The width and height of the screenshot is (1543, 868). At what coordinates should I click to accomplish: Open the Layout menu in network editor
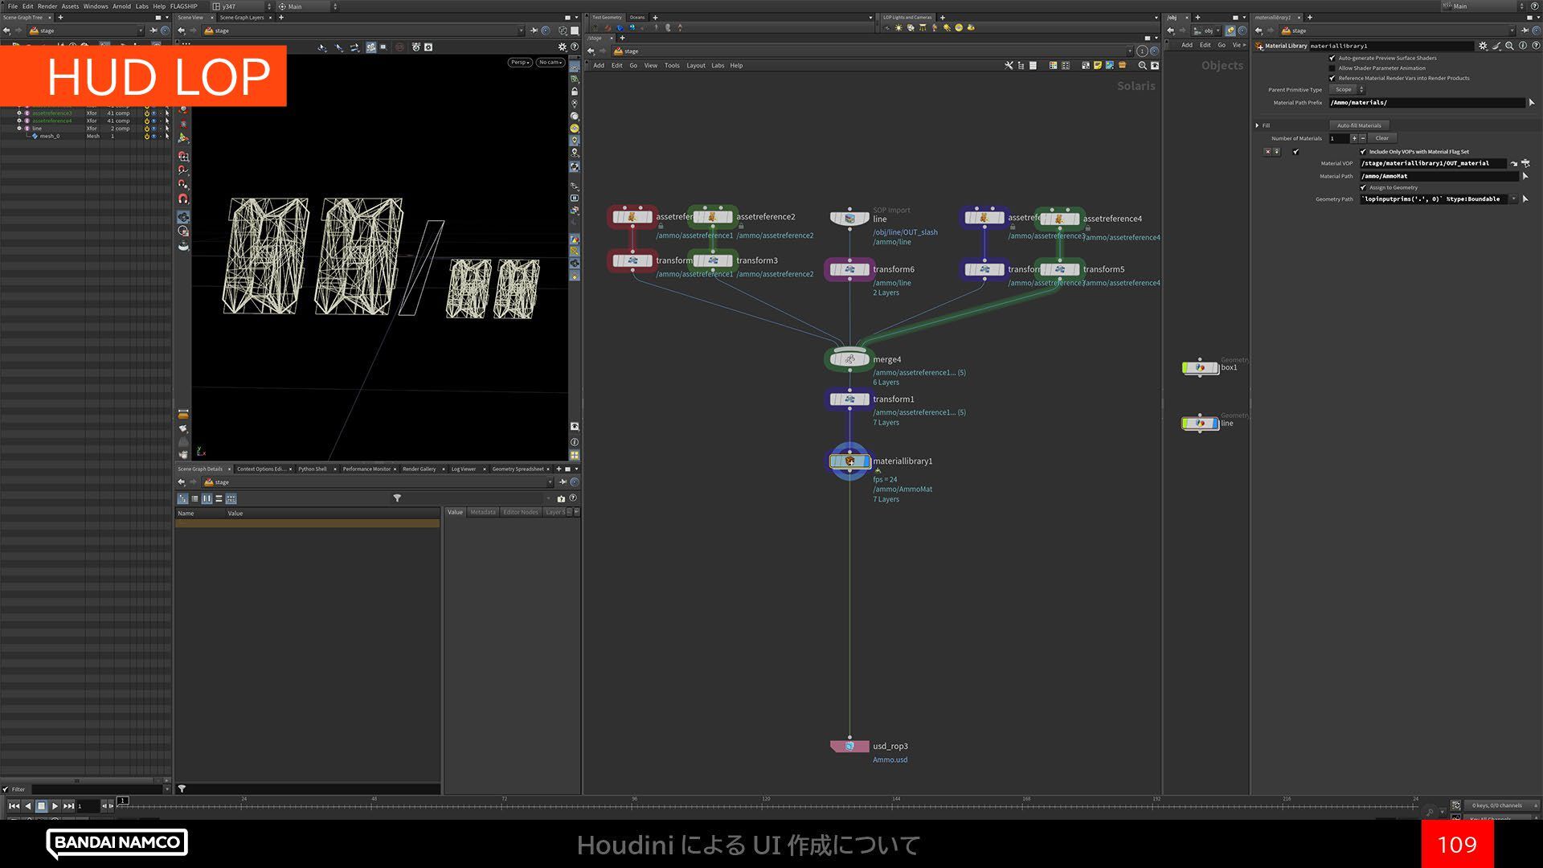[695, 66]
